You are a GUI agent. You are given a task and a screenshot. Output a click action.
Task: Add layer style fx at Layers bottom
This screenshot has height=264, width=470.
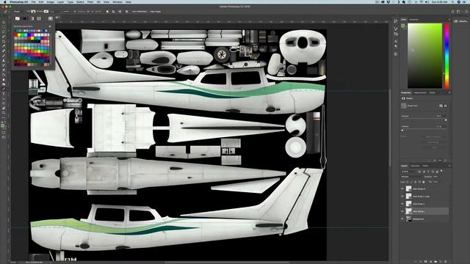tap(421, 262)
